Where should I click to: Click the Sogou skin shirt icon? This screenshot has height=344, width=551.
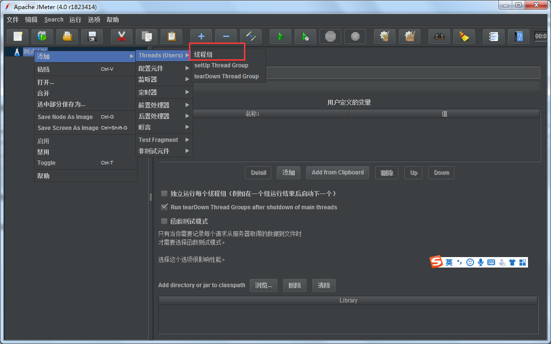click(x=512, y=262)
